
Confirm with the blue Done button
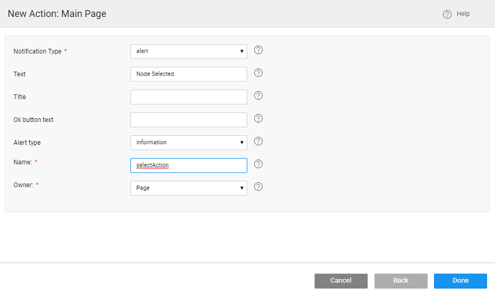[460, 281]
